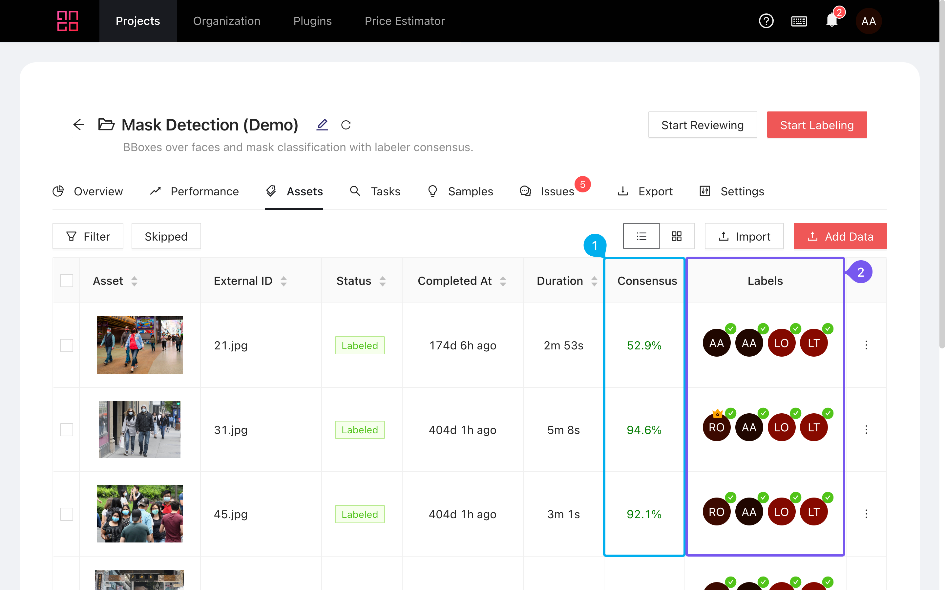Screen dimensions: 945x590
Task: Switch to list view icon
Action: (x=641, y=236)
